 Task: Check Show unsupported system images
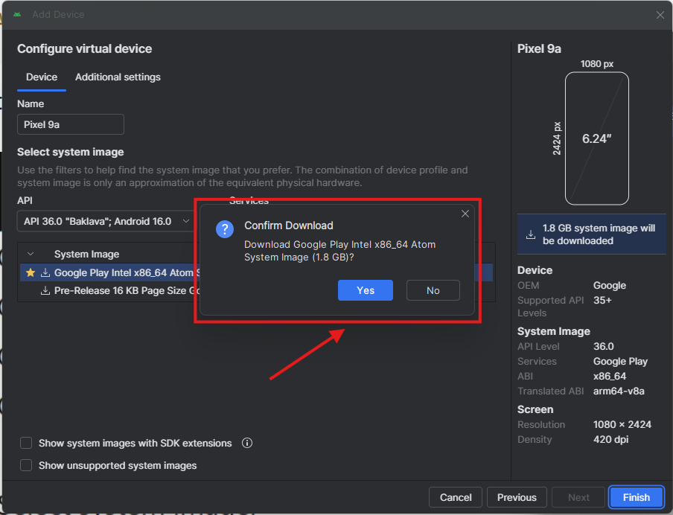pyautogui.click(x=26, y=465)
